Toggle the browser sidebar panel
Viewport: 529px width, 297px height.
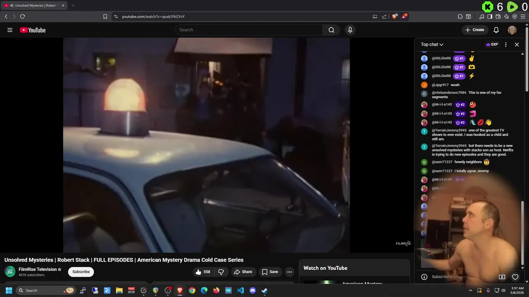490,16
